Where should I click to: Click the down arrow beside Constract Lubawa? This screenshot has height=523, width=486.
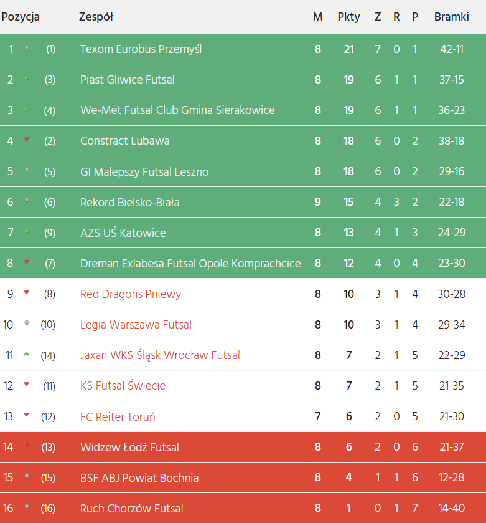[x=26, y=140]
